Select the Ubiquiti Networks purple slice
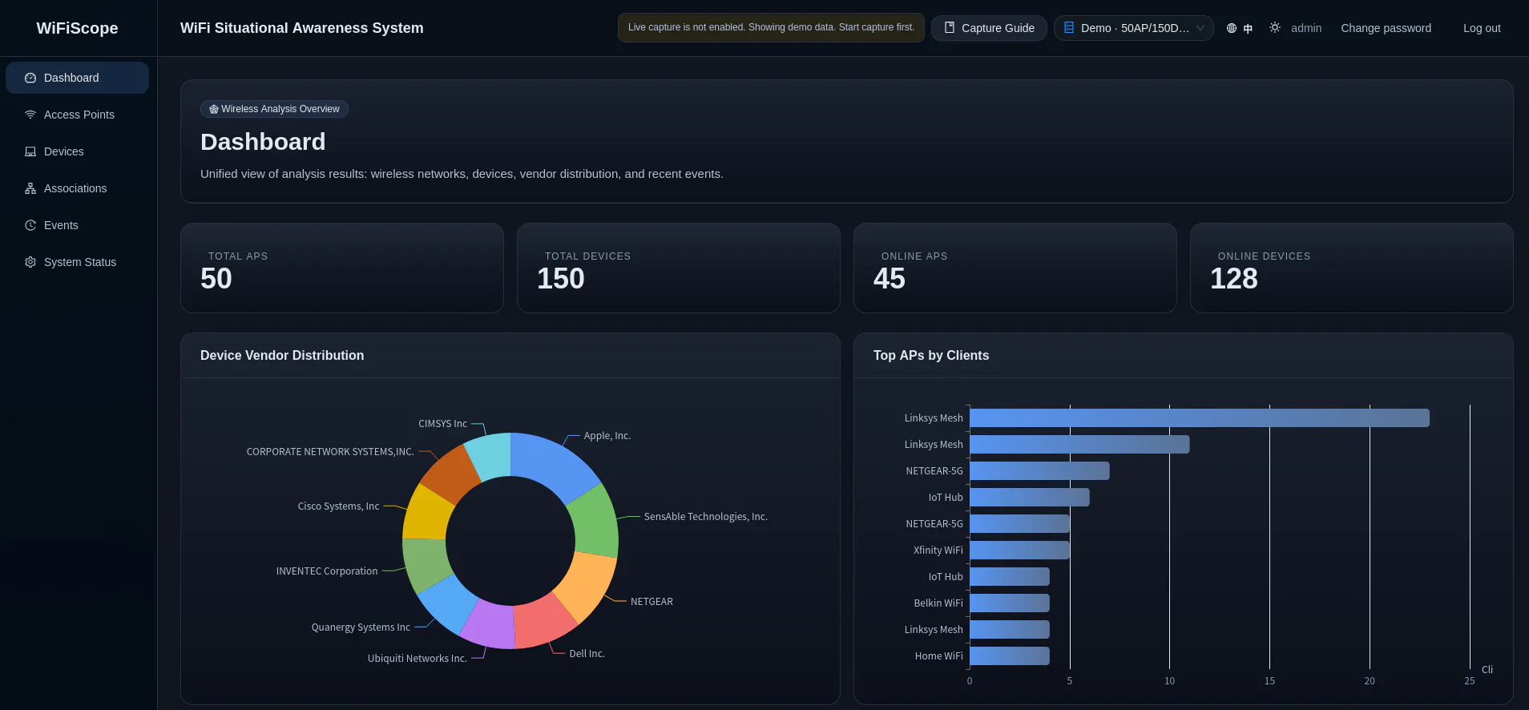Screen dimensions: 1529x710 tap(489, 625)
